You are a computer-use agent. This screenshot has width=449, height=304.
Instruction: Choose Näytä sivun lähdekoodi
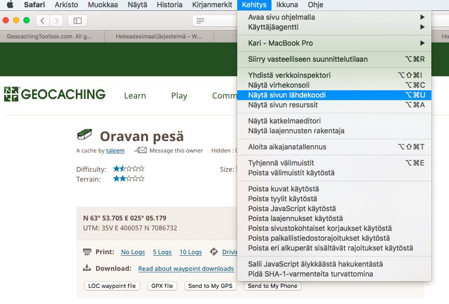(334, 95)
